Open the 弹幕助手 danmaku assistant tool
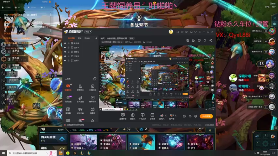The height and width of the screenshot is (156, 278). pyautogui.click(x=68, y=88)
